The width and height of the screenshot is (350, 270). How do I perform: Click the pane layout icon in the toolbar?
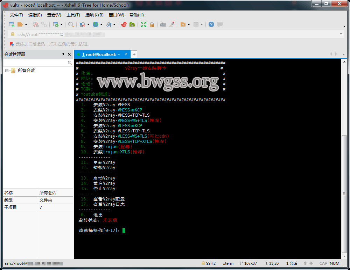[x=196, y=24]
